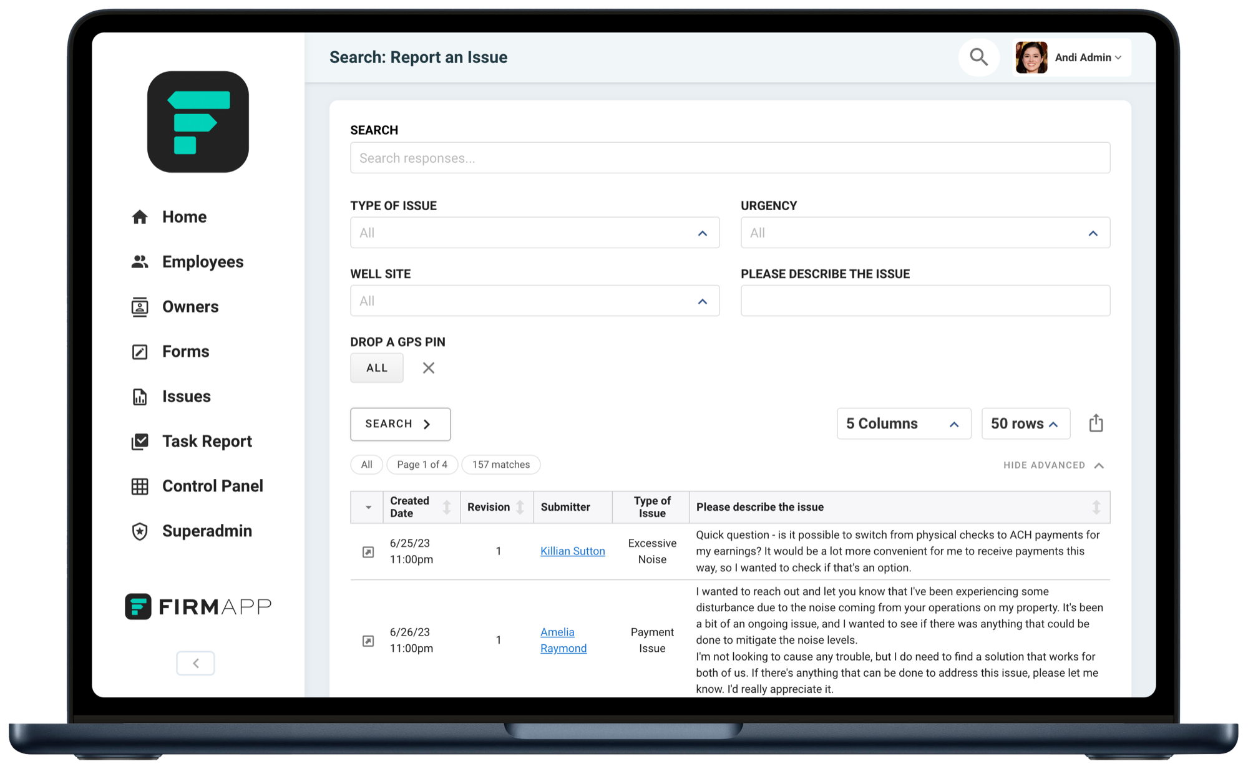Open the Forms menu item
This screenshot has height=769, width=1248.
coord(185,352)
